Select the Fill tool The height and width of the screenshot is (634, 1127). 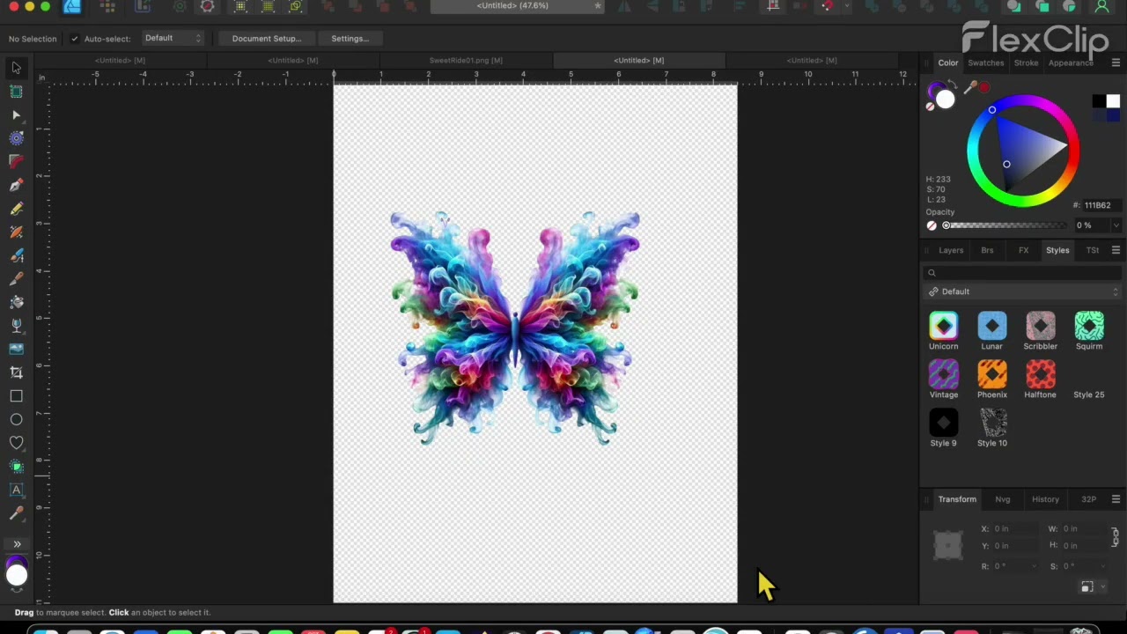click(16, 302)
